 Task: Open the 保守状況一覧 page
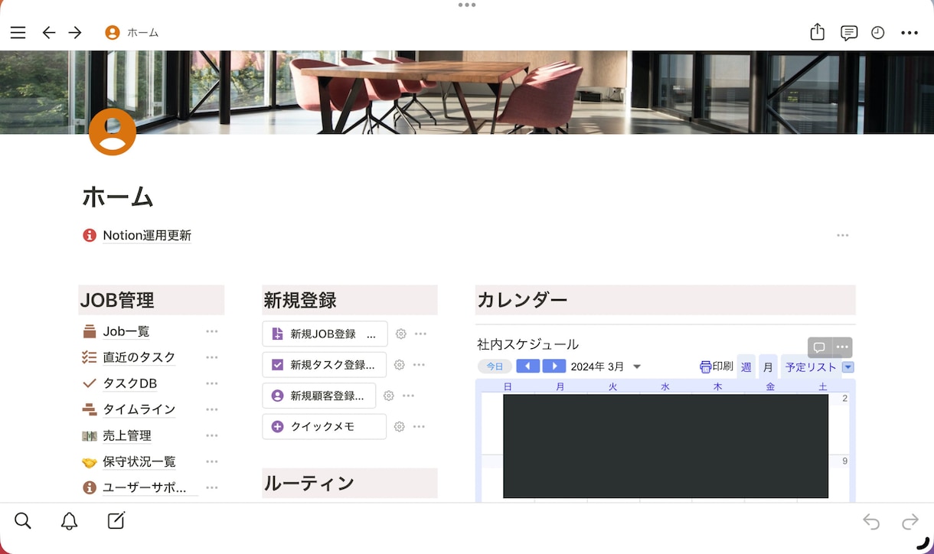pyautogui.click(x=139, y=461)
